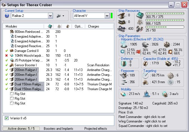Toggle the Sensor Booster I checkmark
Screen dimensions: 189x132
(x=6, y=65)
